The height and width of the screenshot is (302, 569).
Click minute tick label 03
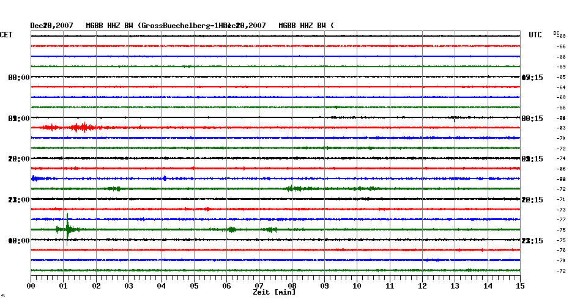point(129,286)
